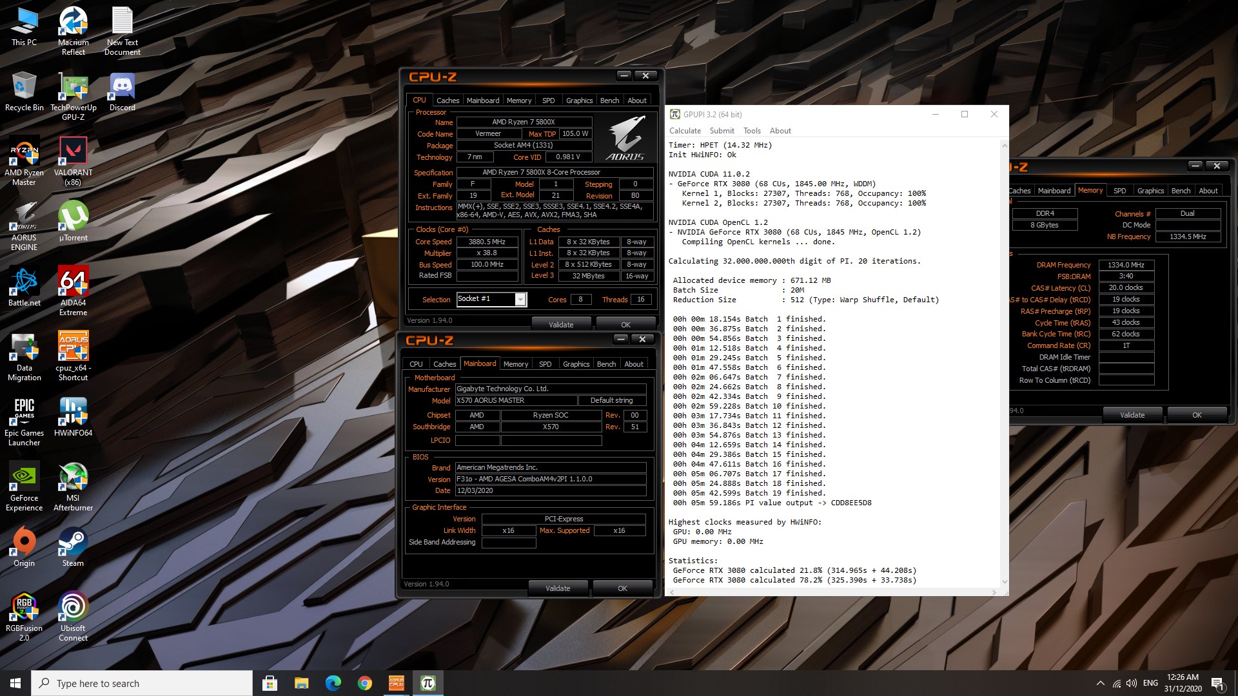Open Microsoft Store from the taskbar
The height and width of the screenshot is (696, 1238).
pyautogui.click(x=270, y=683)
